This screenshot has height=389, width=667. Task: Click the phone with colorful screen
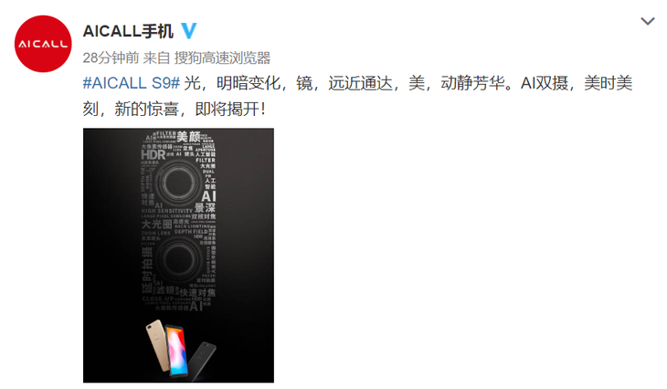pos(177,351)
